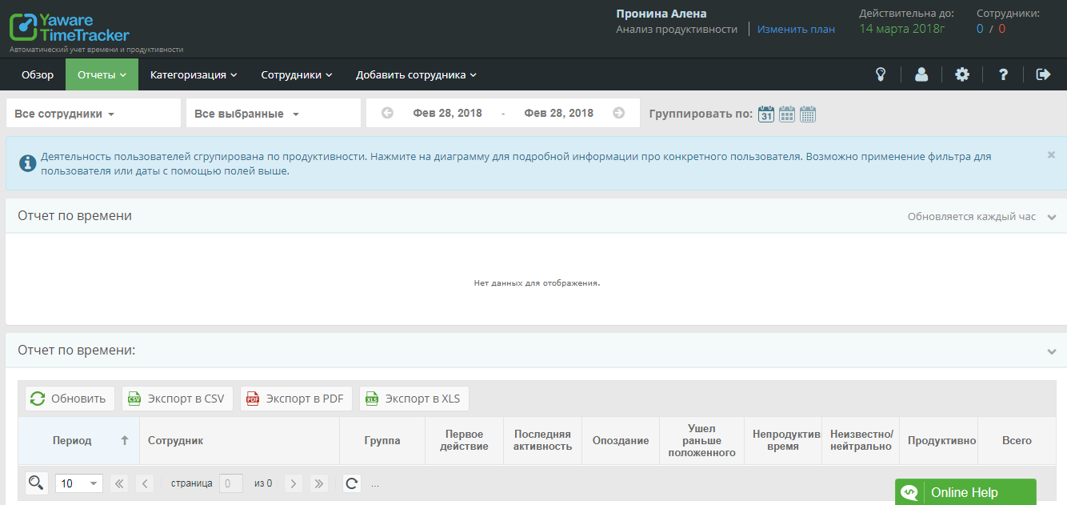
Task: Log out using the exit icon
Action: 1043,74
